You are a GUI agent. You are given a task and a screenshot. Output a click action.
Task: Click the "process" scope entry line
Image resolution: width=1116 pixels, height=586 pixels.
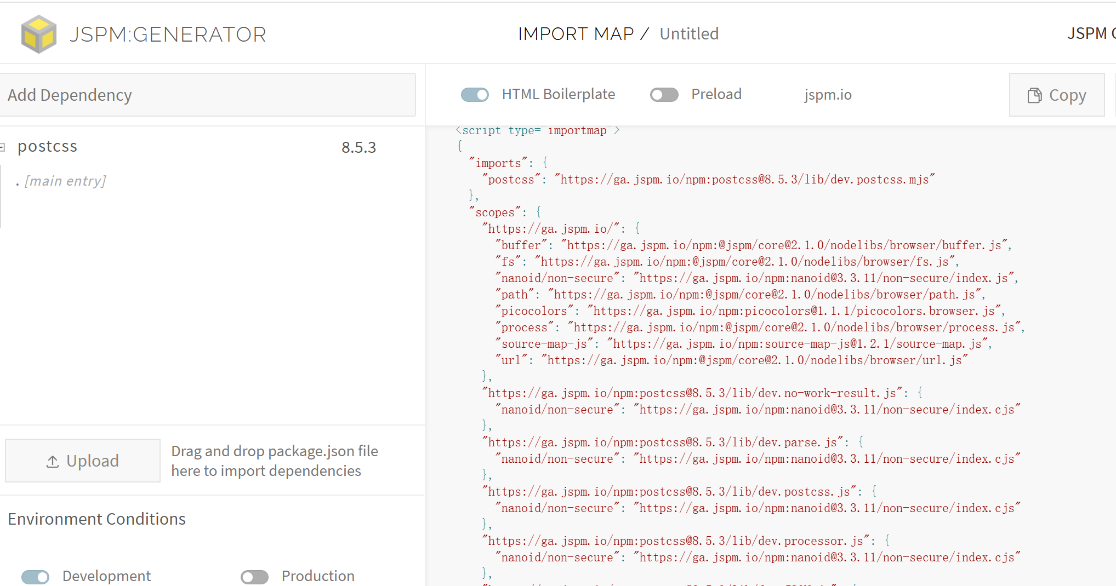point(760,328)
